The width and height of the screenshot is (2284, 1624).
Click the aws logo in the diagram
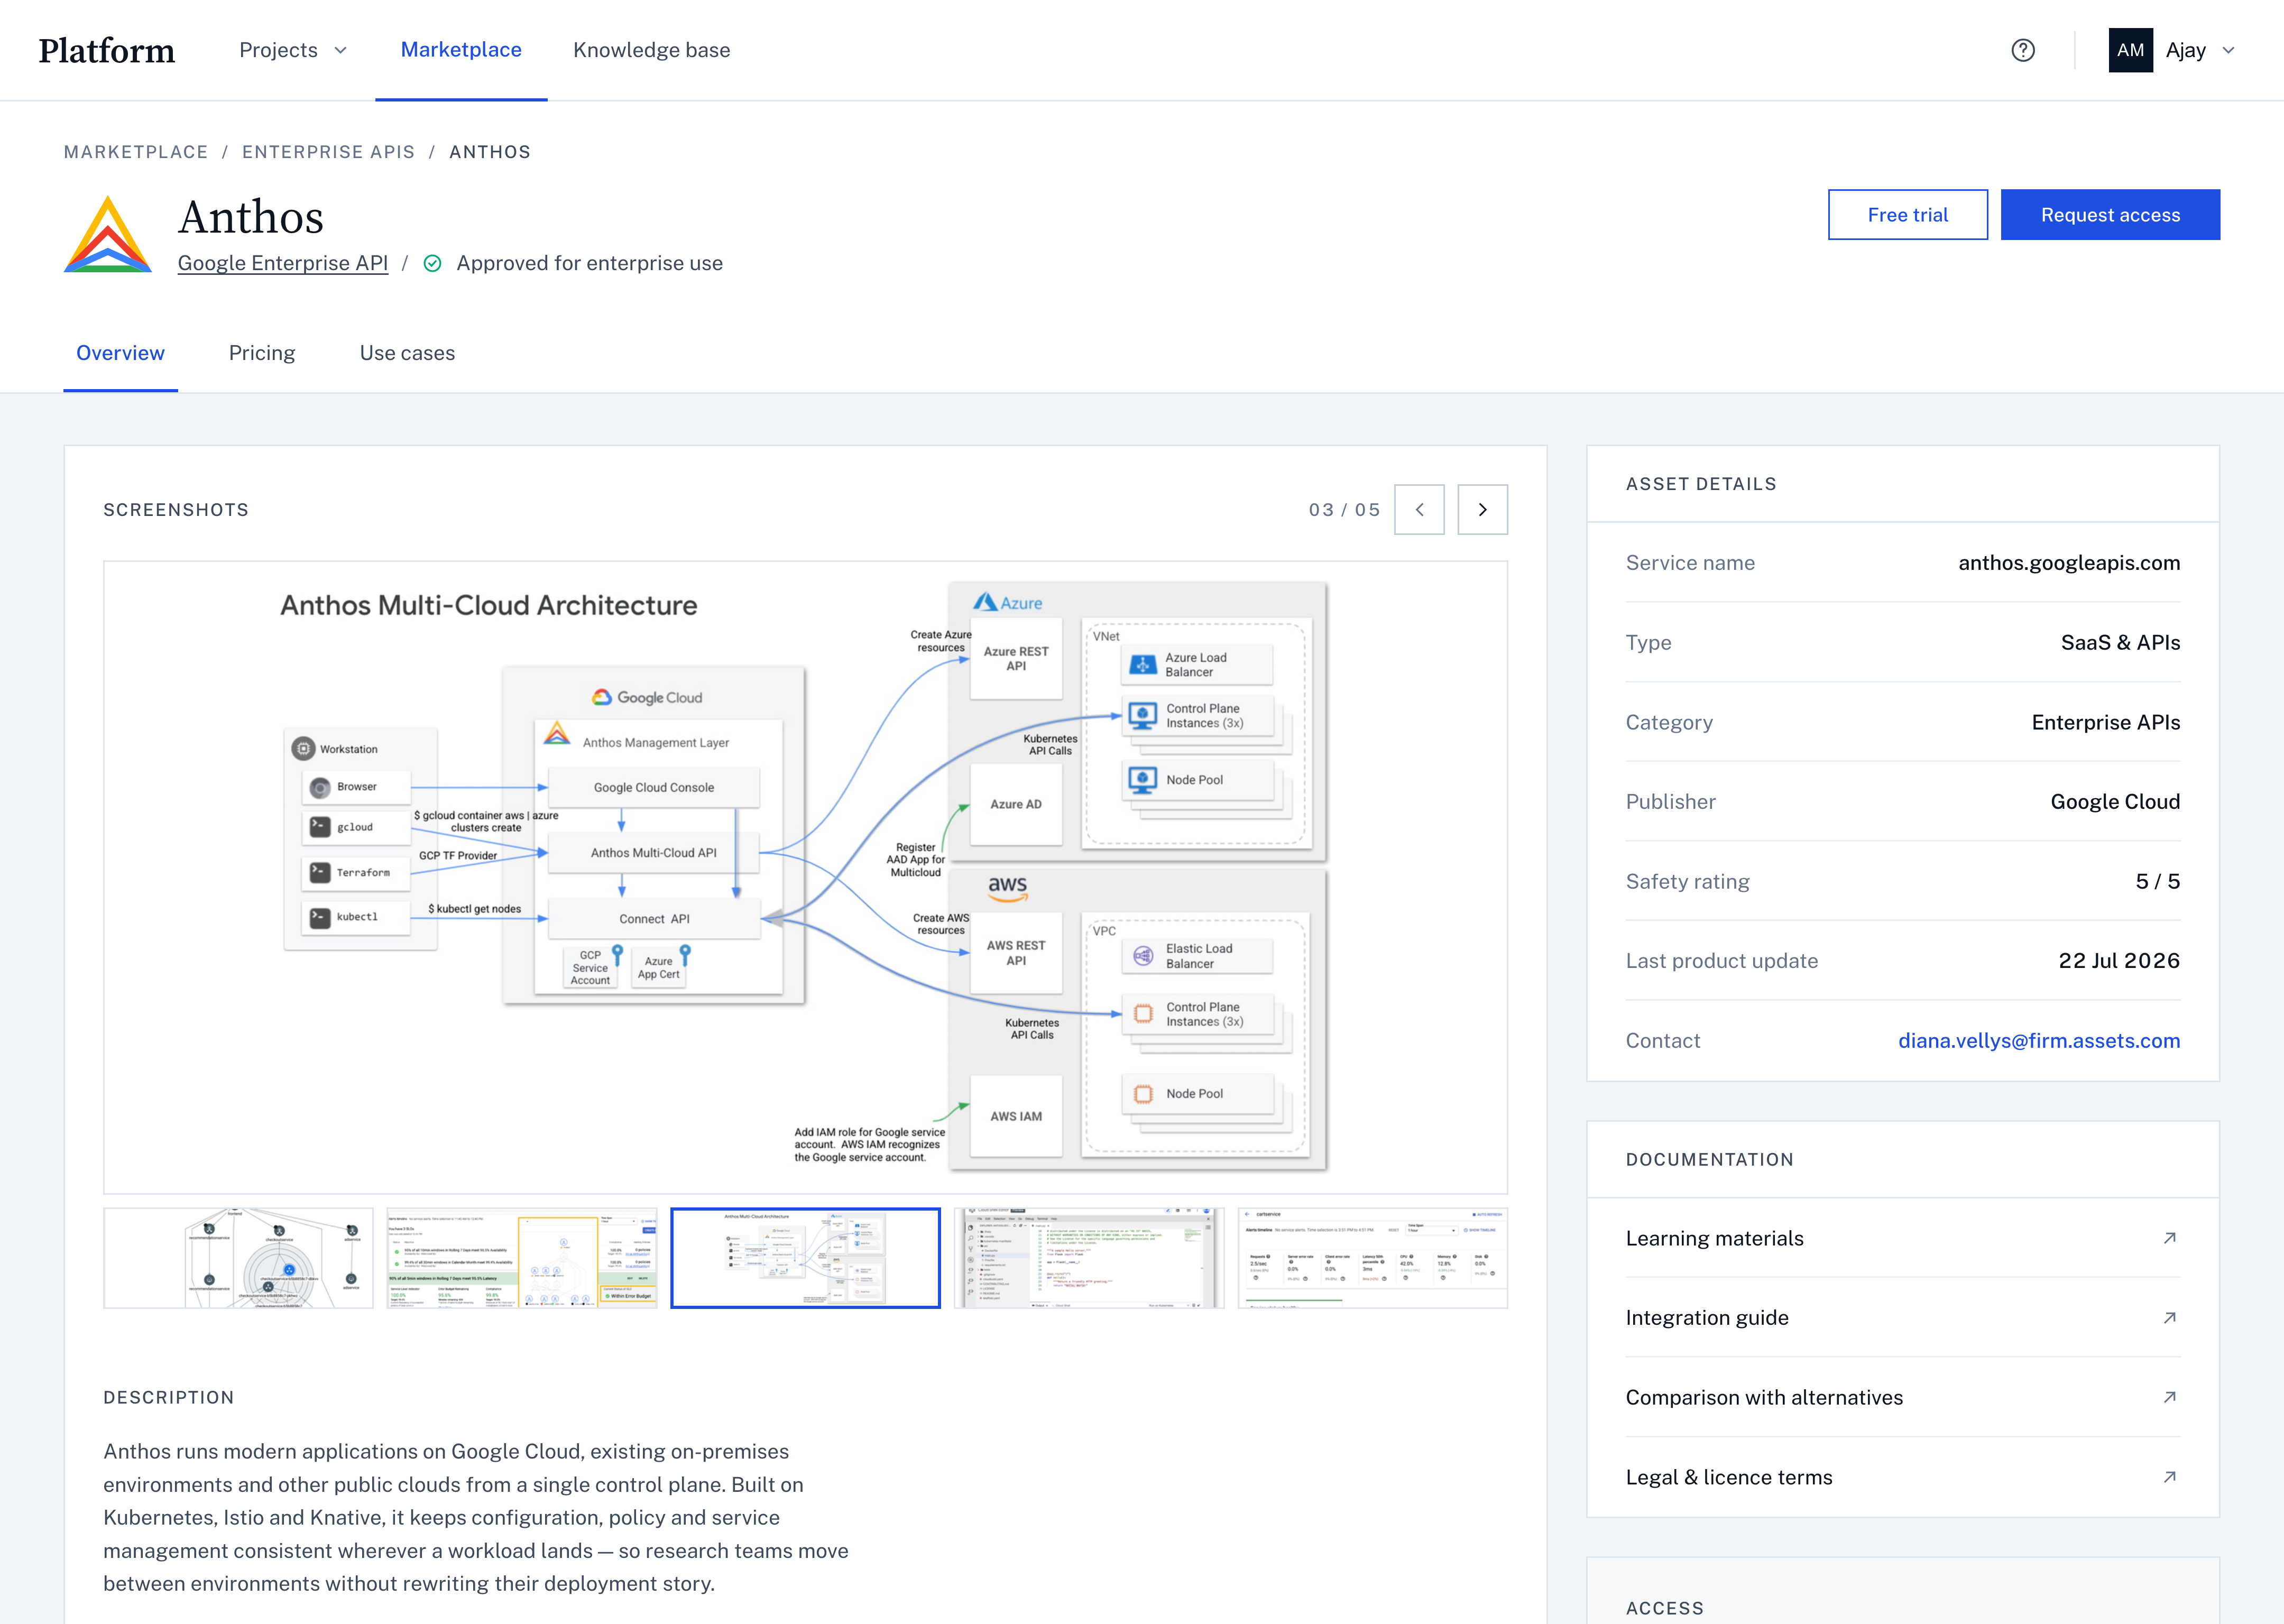click(x=1007, y=888)
